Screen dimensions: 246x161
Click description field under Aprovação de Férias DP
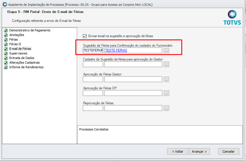(133, 93)
